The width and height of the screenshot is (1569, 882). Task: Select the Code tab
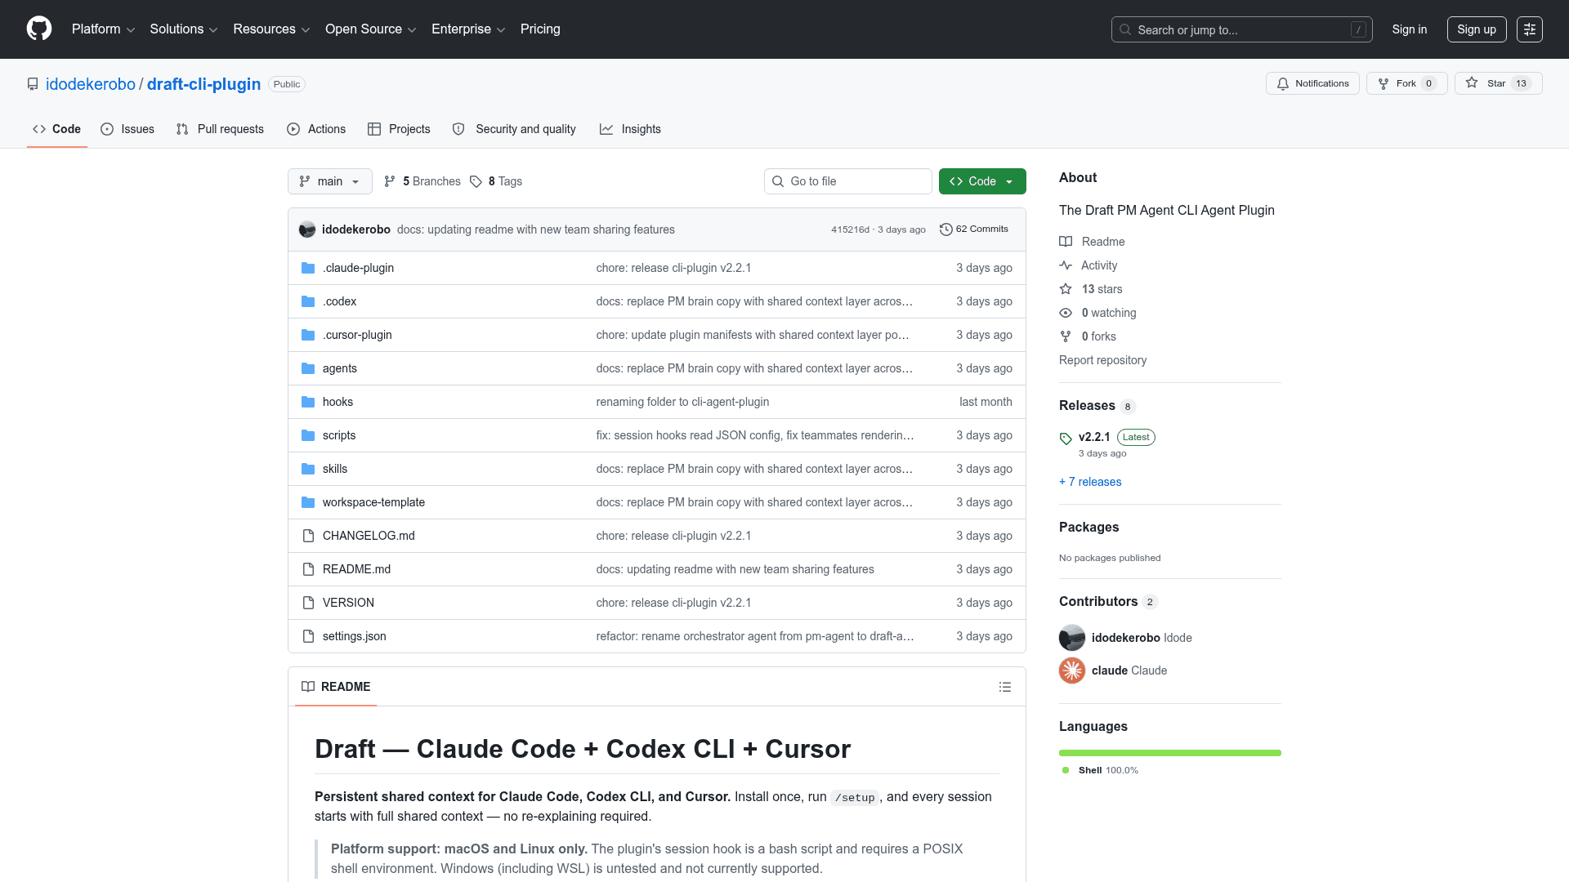[56, 129]
